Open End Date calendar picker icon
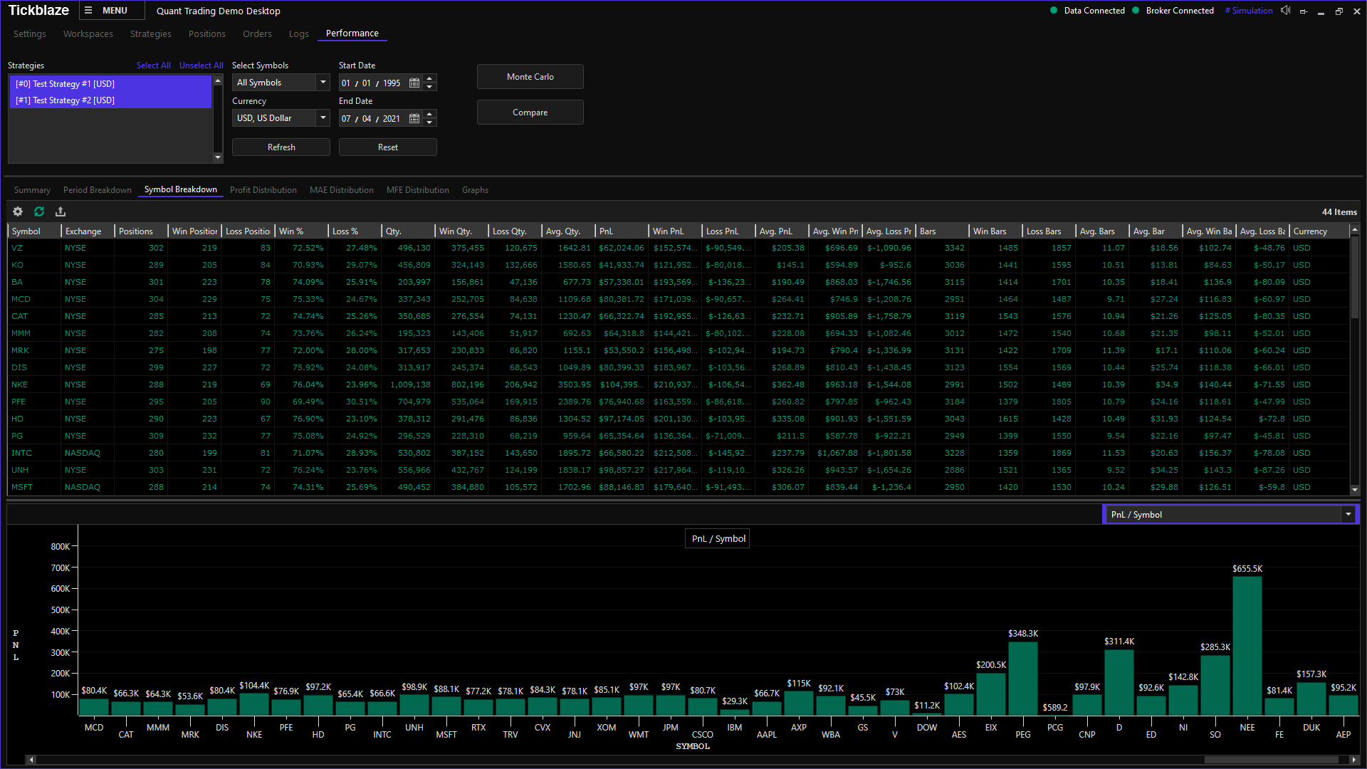This screenshot has width=1367, height=769. tap(414, 118)
